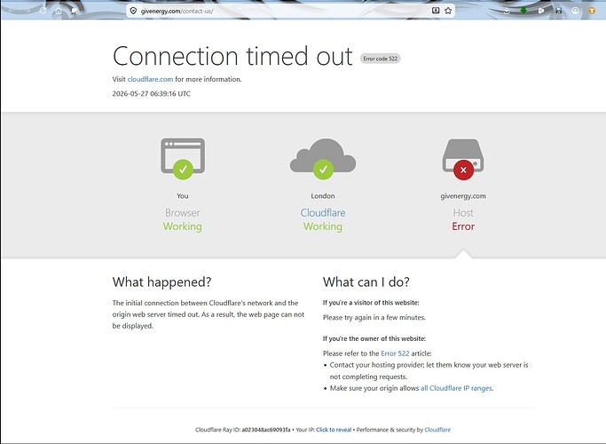This screenshot has width=606, height=444.
Task: Click the floppy disk save extension icon
Action: coord(558,11)
